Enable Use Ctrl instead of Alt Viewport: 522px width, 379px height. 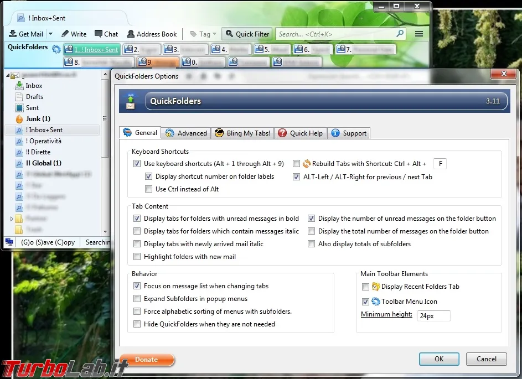click(x=148, y=189)
